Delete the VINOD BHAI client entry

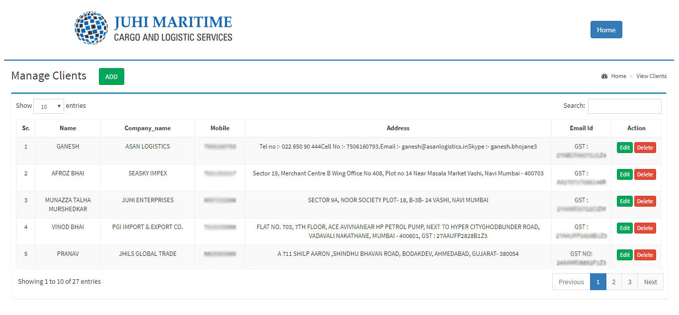pos(645,228)
